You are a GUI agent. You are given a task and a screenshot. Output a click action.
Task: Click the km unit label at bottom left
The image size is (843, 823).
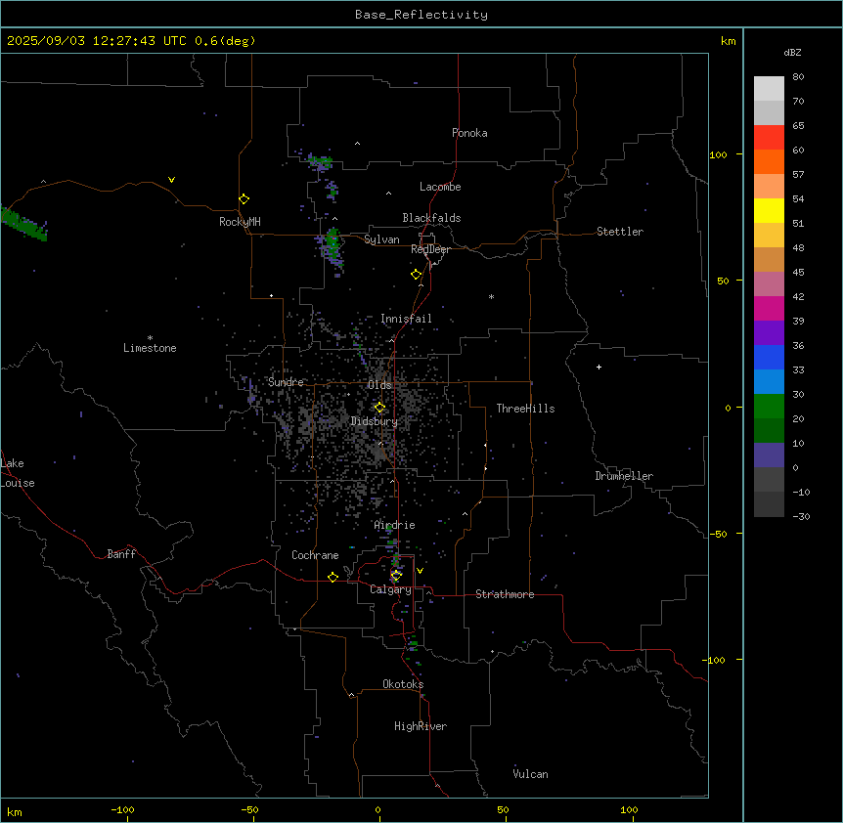point(15,811)
